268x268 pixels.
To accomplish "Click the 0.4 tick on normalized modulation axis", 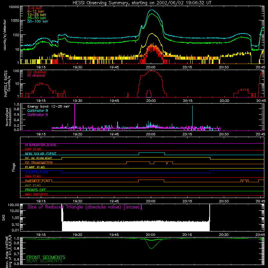I will (x=16, y=120).
